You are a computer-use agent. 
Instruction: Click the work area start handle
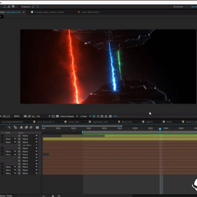point(83,132)
